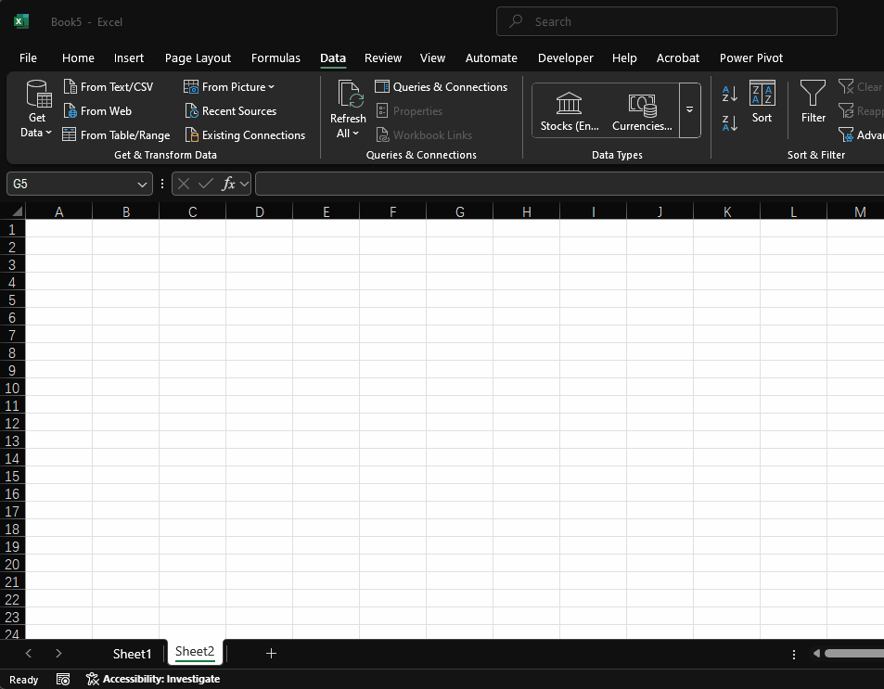This screenshot has height=689, width=884.
Task: Click the Sort Z to A icon
Action: 729,121
